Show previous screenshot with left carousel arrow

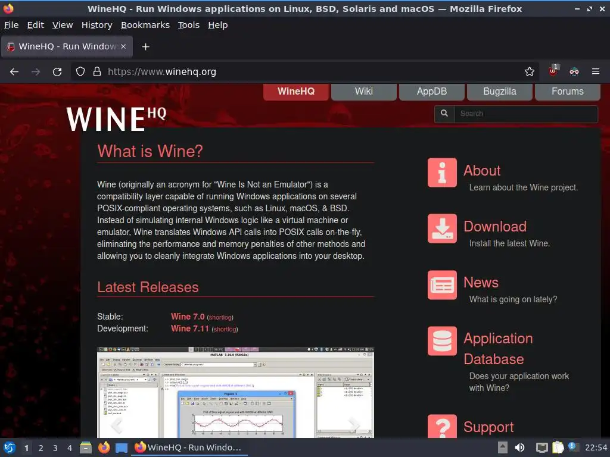click(116, 425)
